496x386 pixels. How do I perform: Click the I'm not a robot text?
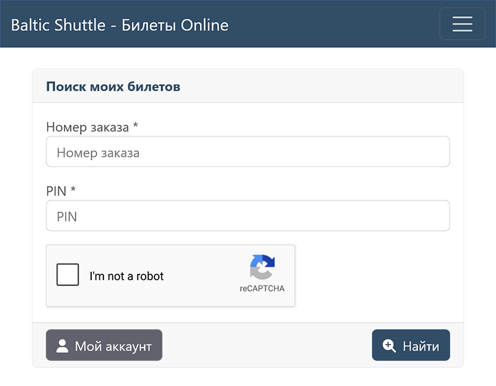(x=126, y=276)
